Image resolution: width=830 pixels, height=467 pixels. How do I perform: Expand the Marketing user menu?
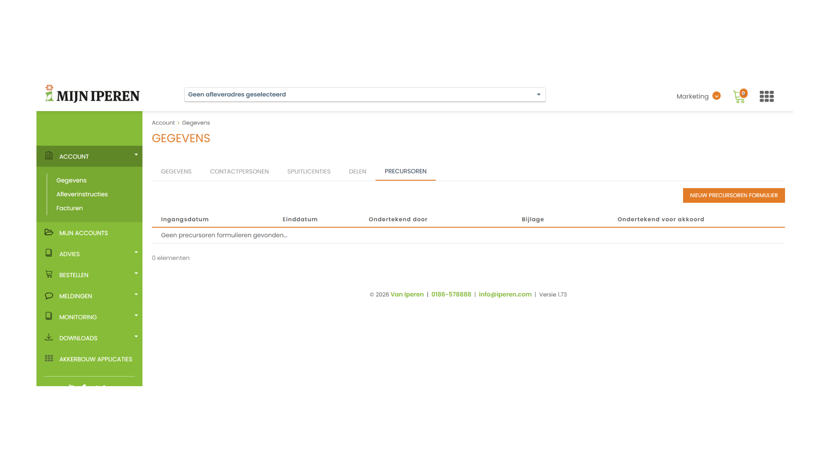[x=716, y=96]
